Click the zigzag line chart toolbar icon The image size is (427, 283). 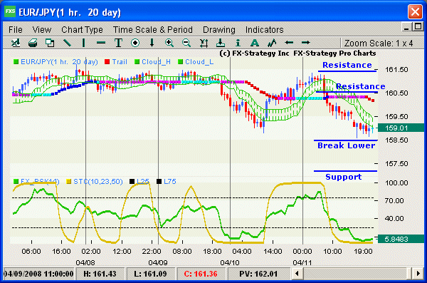click(272, 43)
